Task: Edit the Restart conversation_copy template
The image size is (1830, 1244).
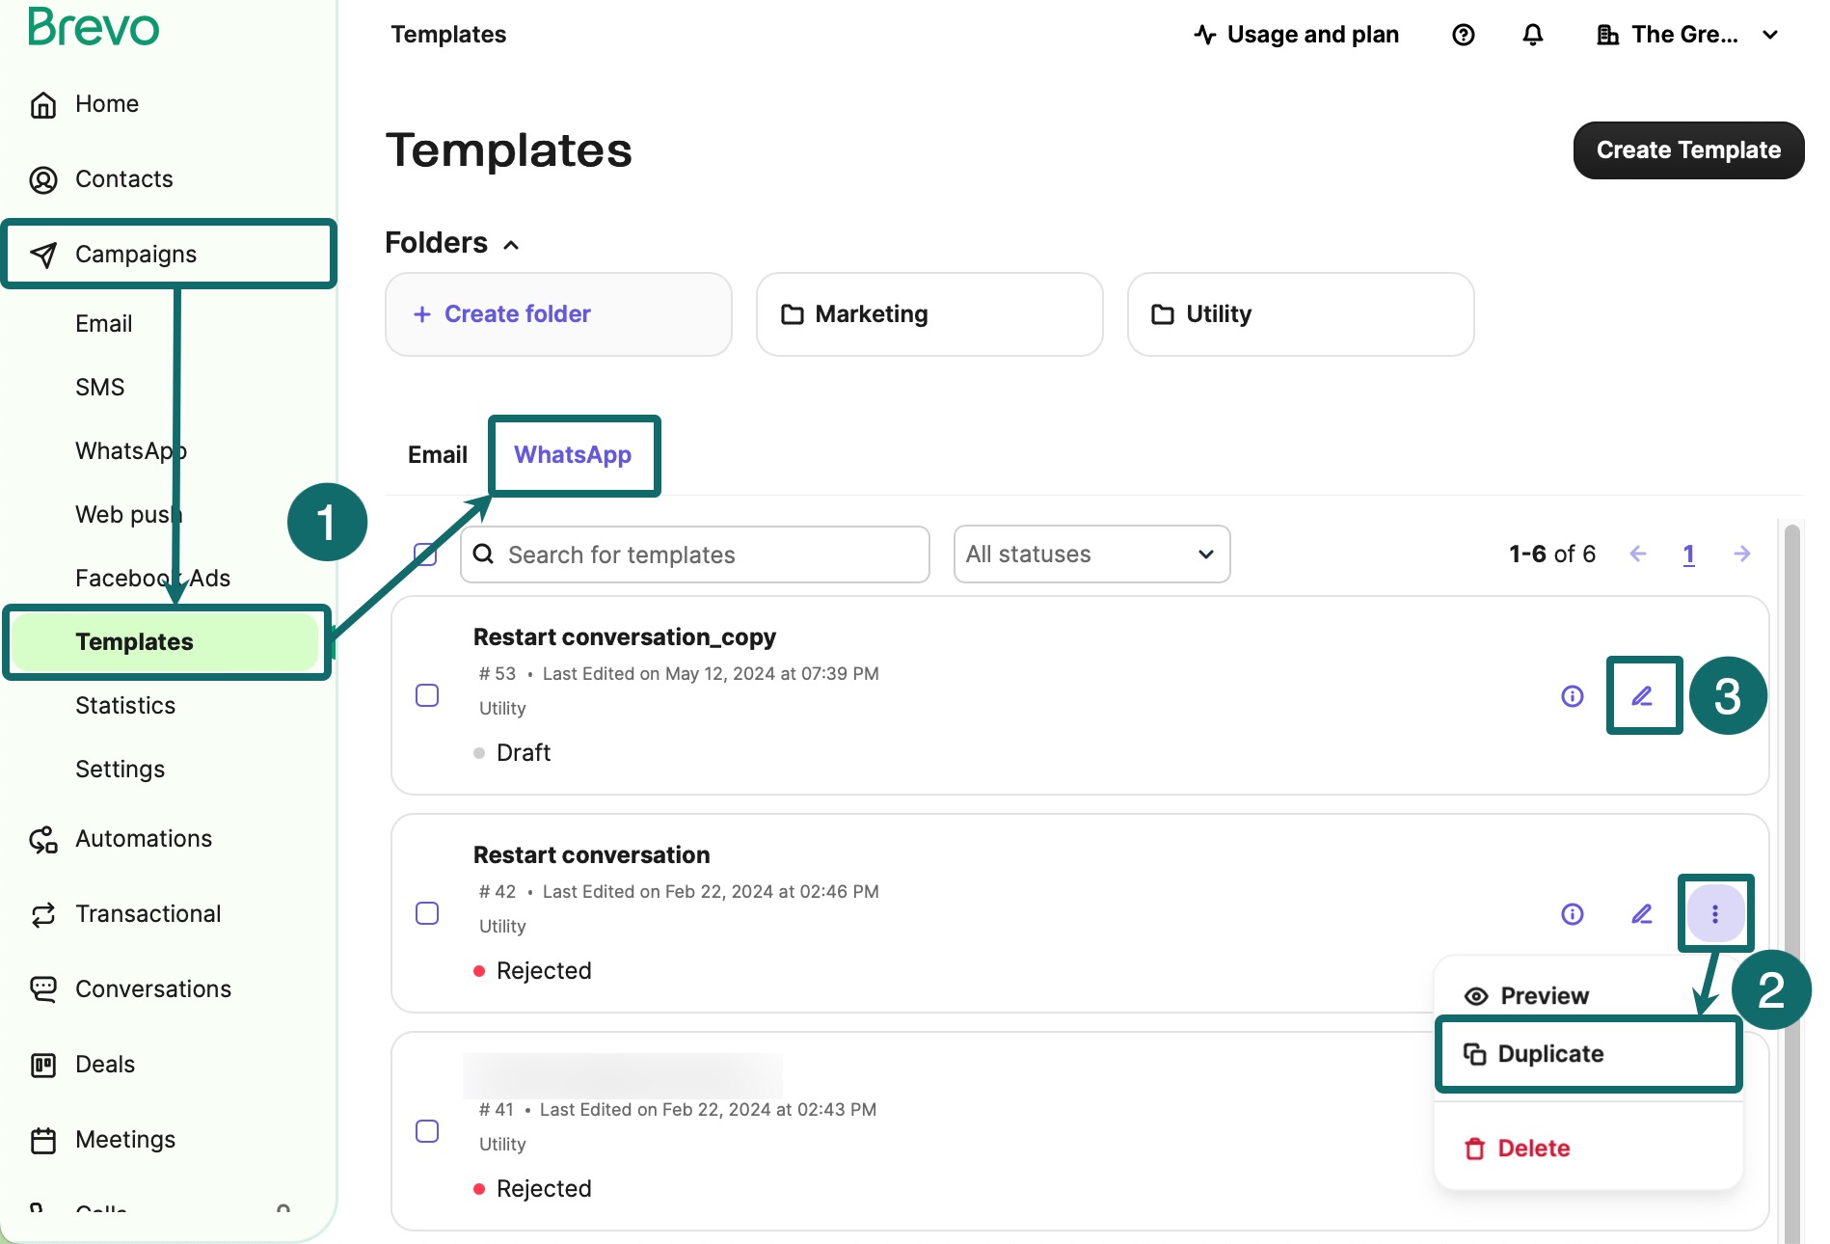Action: (x=1643, y=695)
